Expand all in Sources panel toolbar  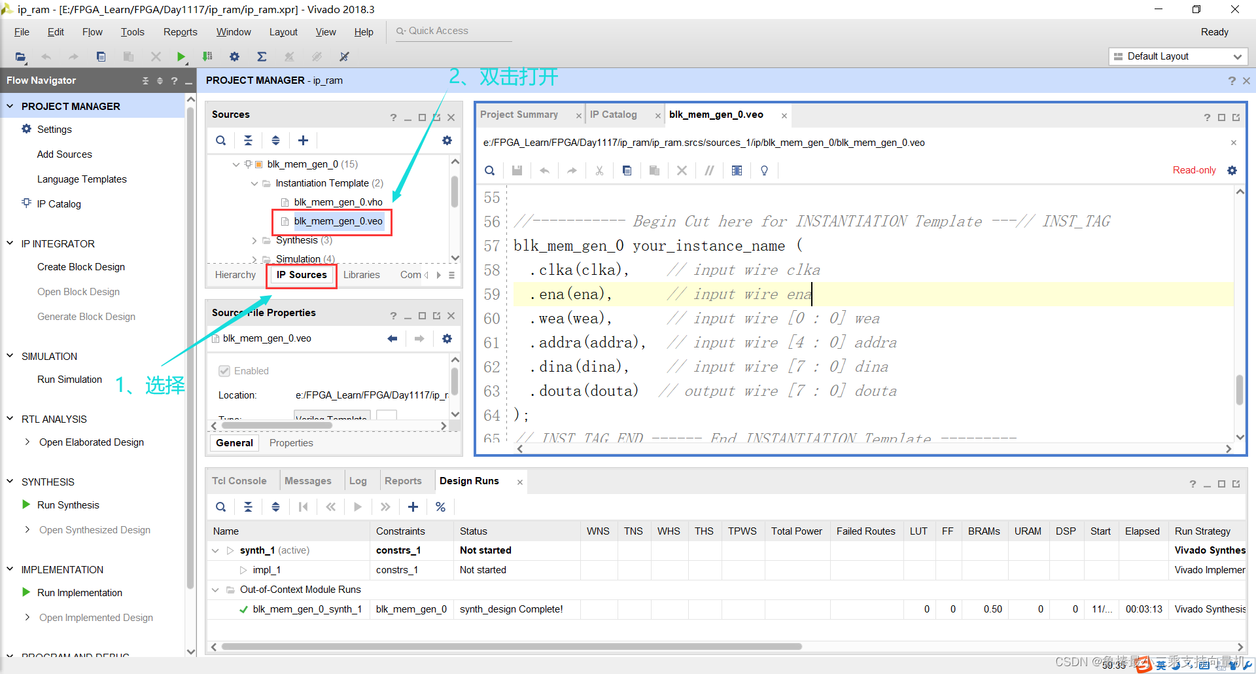click(275, 140)
